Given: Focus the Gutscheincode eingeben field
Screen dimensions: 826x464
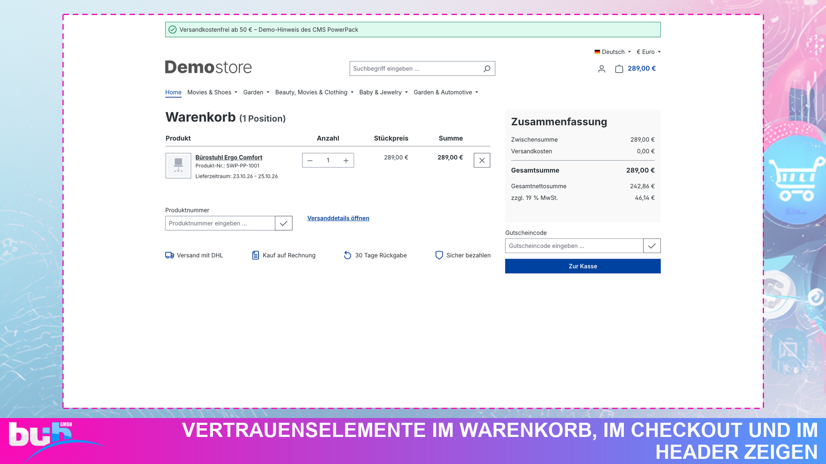Looking at the screenshot, I should click(x=574, y=246).
